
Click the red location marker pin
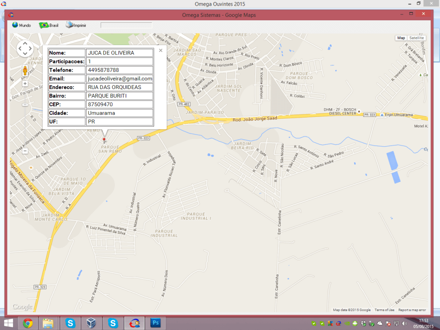tap(104, 140)
